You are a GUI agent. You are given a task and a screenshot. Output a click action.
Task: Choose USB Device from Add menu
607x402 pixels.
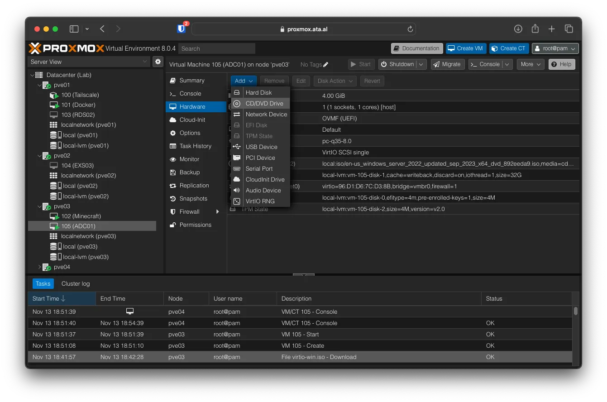260,147
